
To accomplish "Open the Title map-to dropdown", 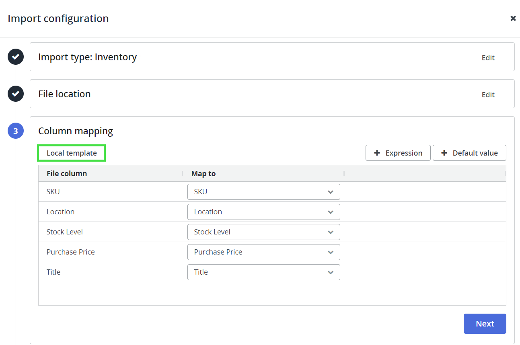I will [263, 272].
